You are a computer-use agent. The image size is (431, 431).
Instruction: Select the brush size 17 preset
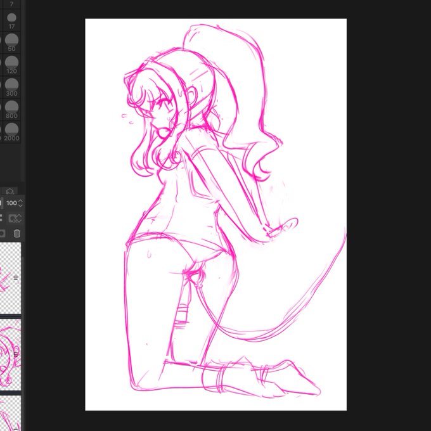tap(11, 21)
